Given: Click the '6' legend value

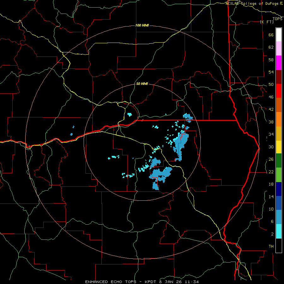Looking at the screenshot, I should [x=272, y=221].
